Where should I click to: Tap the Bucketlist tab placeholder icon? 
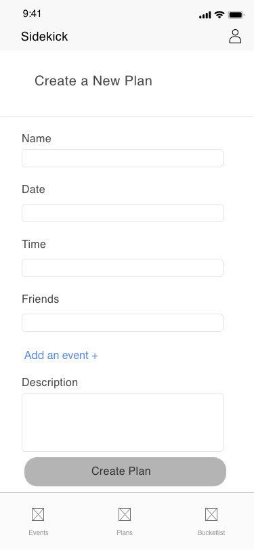[211, 515]
